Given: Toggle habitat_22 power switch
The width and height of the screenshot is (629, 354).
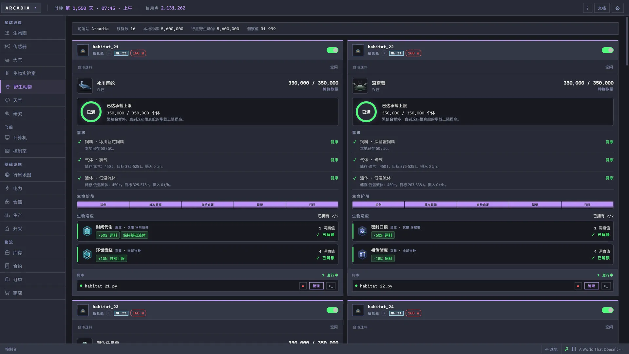Looking at the screenshot, I should coord(607,50).
